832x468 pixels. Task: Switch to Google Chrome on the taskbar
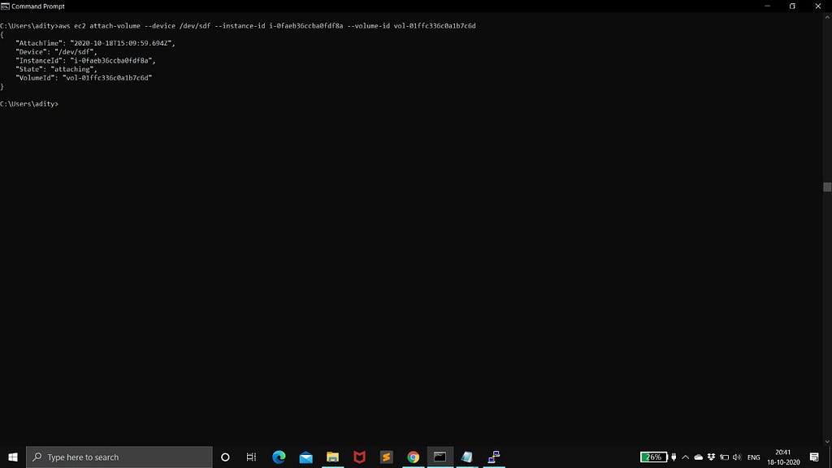pyautogui.click(x=414, y=457)
